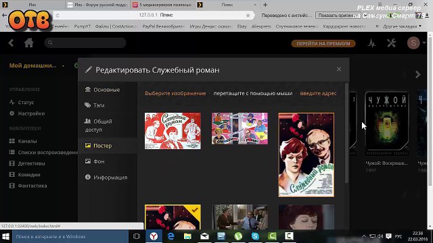Expand Мой домашни... server dropdown

[x=63, y=66]
